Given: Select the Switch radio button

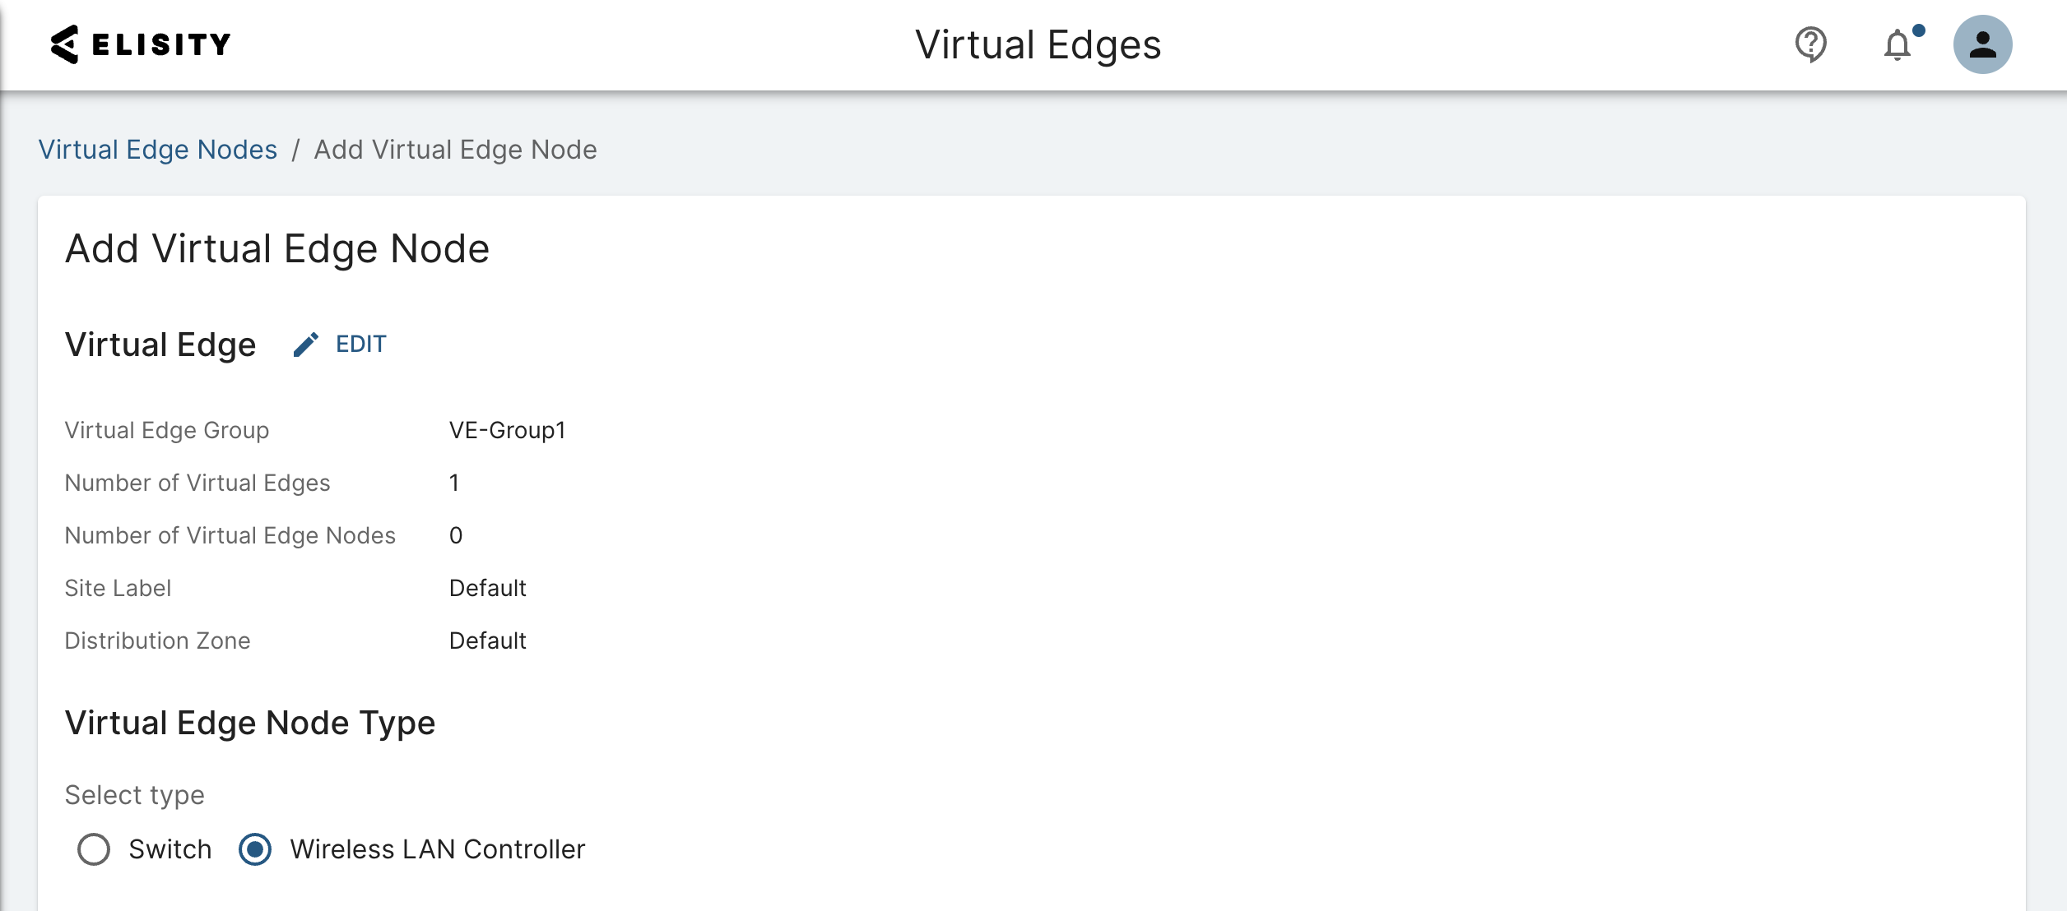Looking at the screenshot, I should point(94,849).
